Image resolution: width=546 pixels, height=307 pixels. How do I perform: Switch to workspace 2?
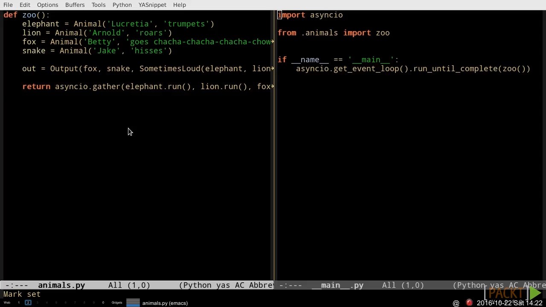click(28, 303)
